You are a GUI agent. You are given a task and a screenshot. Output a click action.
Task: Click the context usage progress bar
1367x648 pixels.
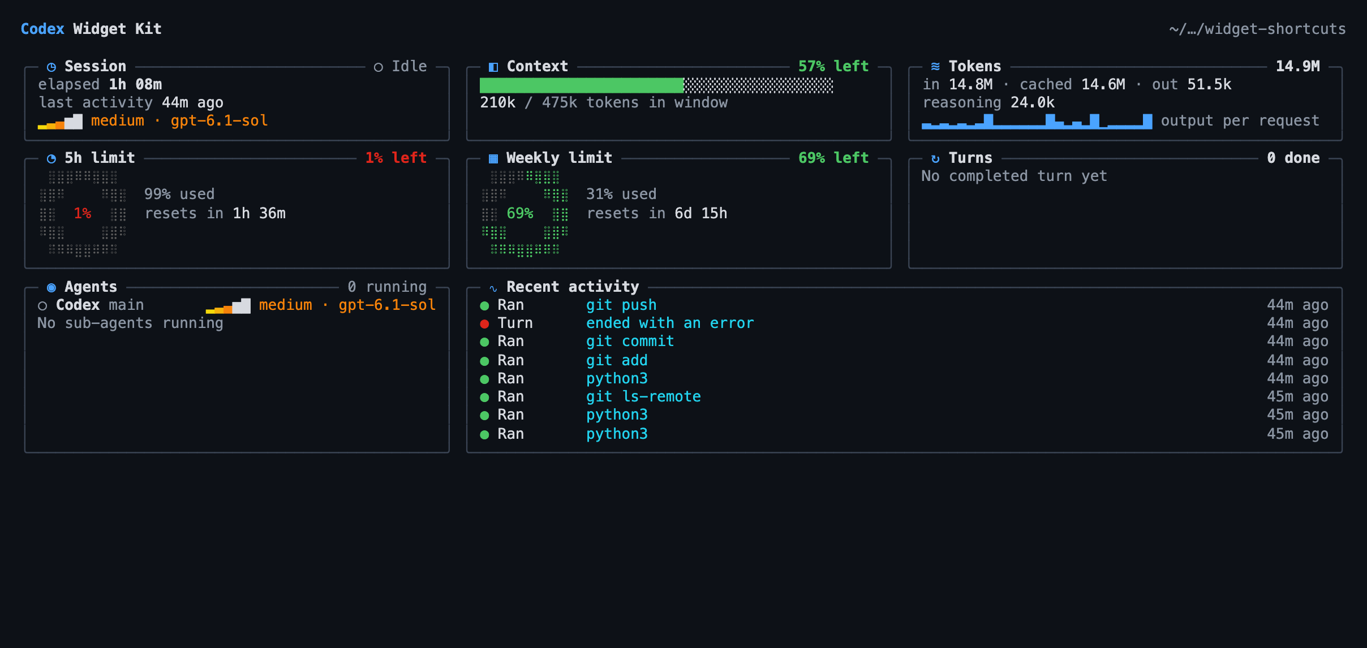(656, 85)
